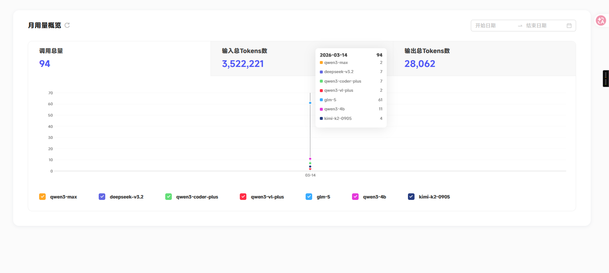
Task: Switch to the 输出总Tokens数 tab
Action: coord(484,58)
